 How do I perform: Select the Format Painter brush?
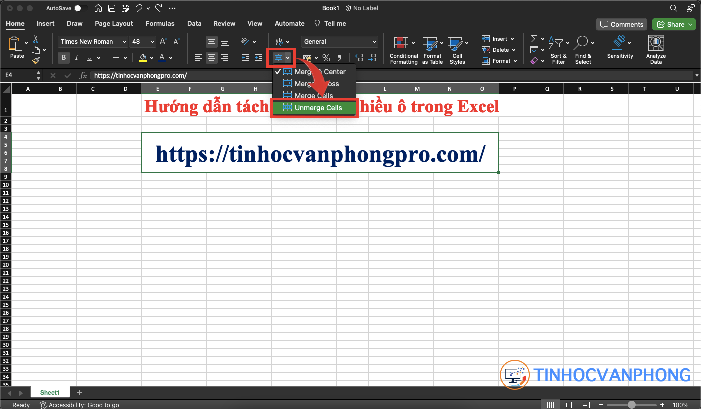[x=36, y=60]
